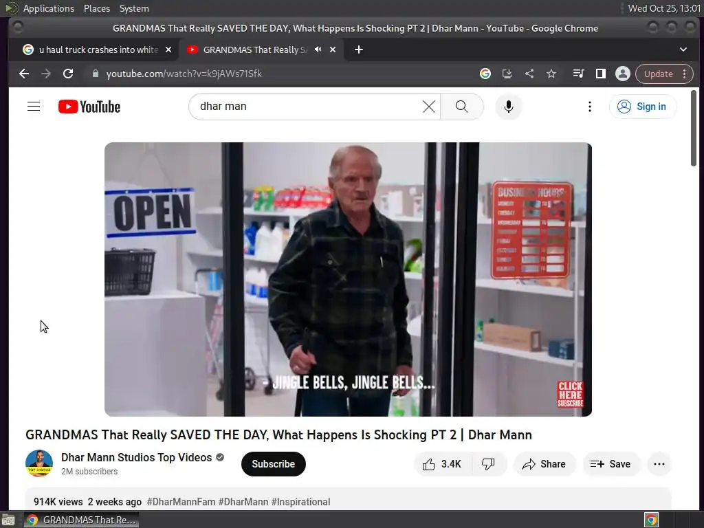Click the video title text
The height and width of the screenshot is (528, 704).
click(279, 434)
